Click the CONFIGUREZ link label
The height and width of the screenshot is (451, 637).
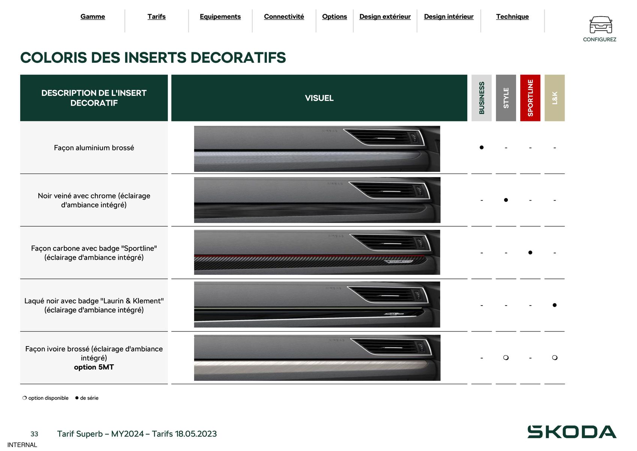(x=599, y=39)
